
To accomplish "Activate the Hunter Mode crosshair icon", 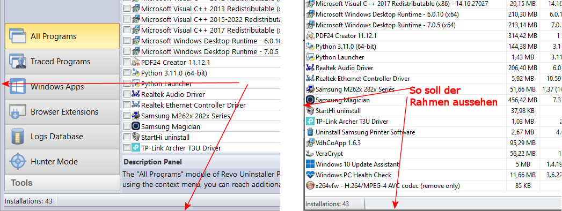I will tap(18, 161).
